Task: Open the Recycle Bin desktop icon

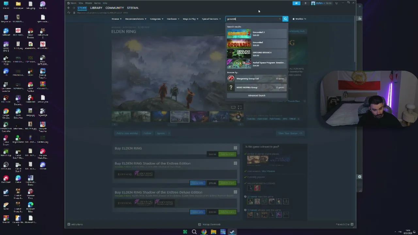Action: pos(6,19)
